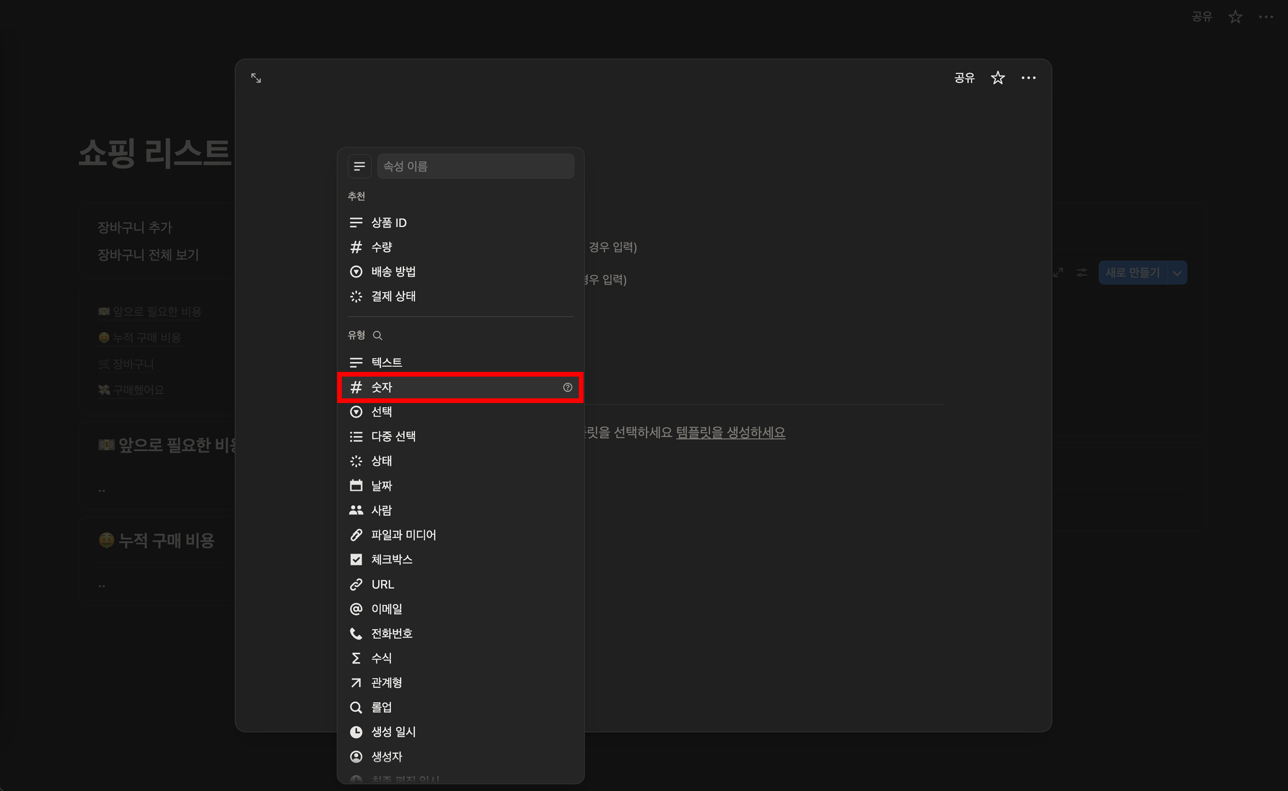Screen dimensions: 1288x791
Task: Expand the 새로 만들기 dropdown arrow
Action: click(x=1177, y=272)
